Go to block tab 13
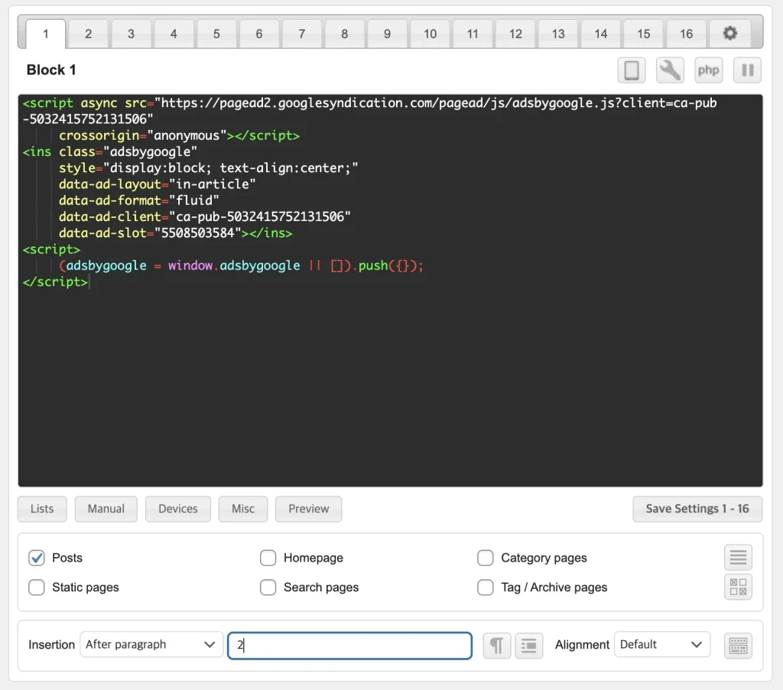Image resolution: width=783 pixels, height=690 pixels. [557, 34]
